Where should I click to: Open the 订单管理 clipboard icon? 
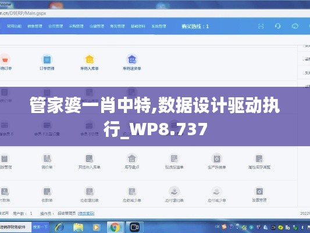(47, 59)
